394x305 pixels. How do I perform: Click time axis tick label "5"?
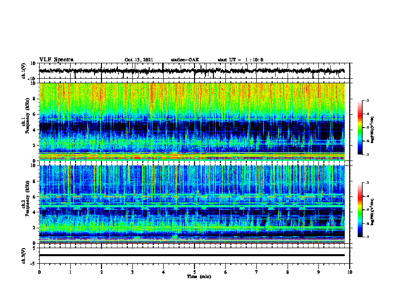[195, 272]
